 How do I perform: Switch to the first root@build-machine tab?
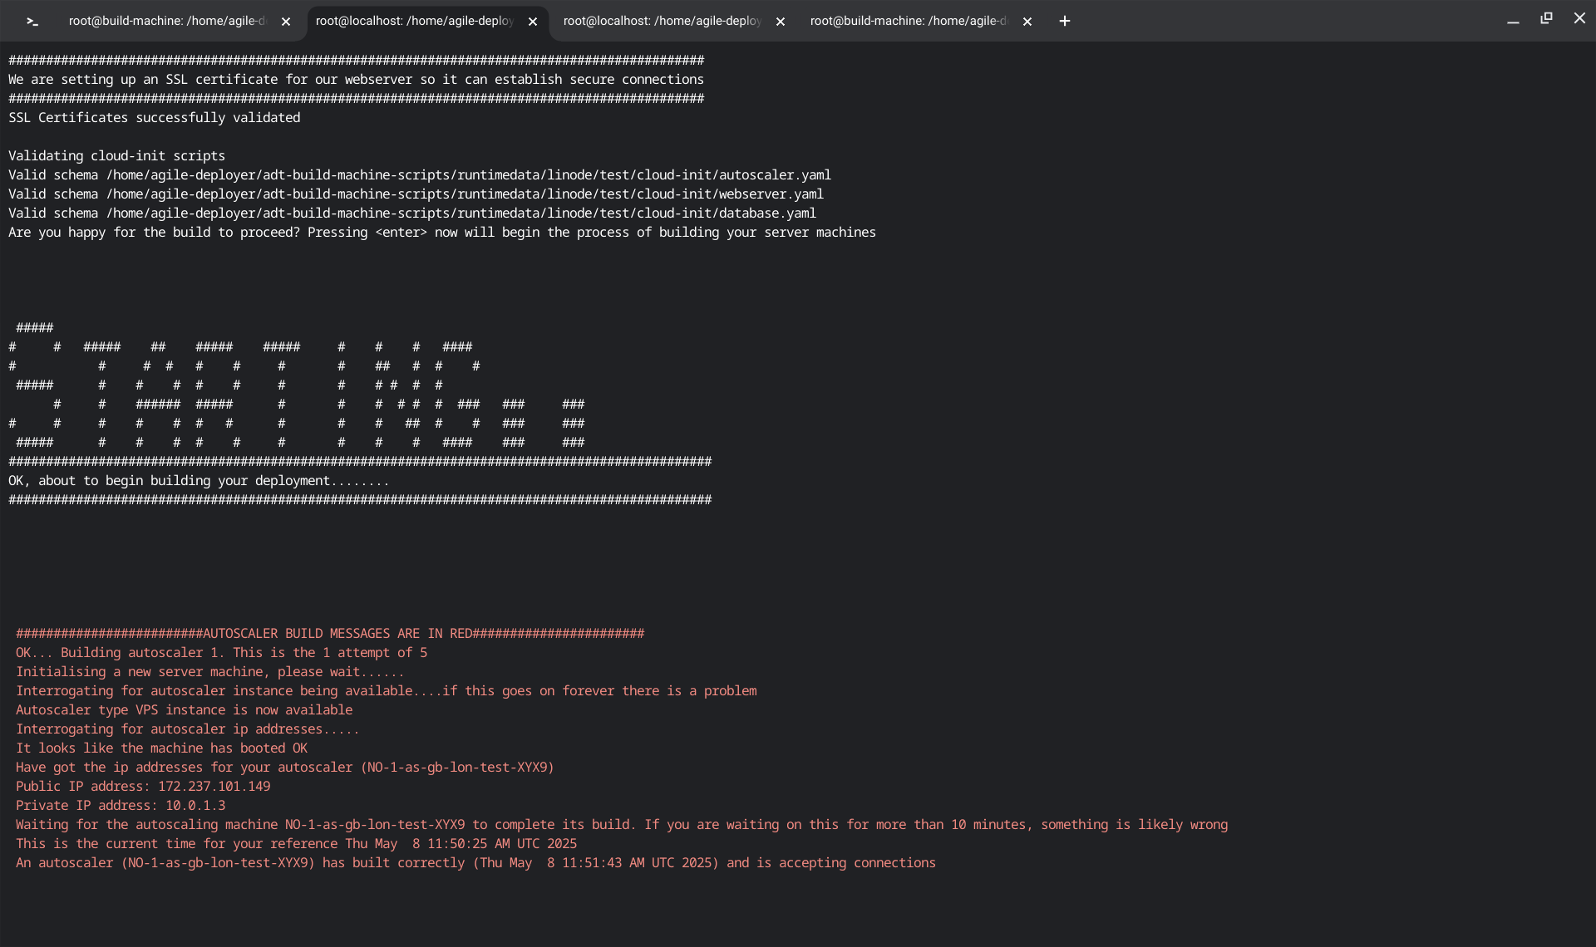tap(166, 22)
